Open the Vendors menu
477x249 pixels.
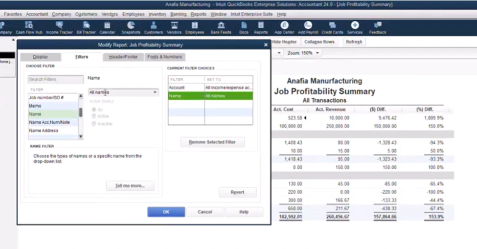click(110, 14)
